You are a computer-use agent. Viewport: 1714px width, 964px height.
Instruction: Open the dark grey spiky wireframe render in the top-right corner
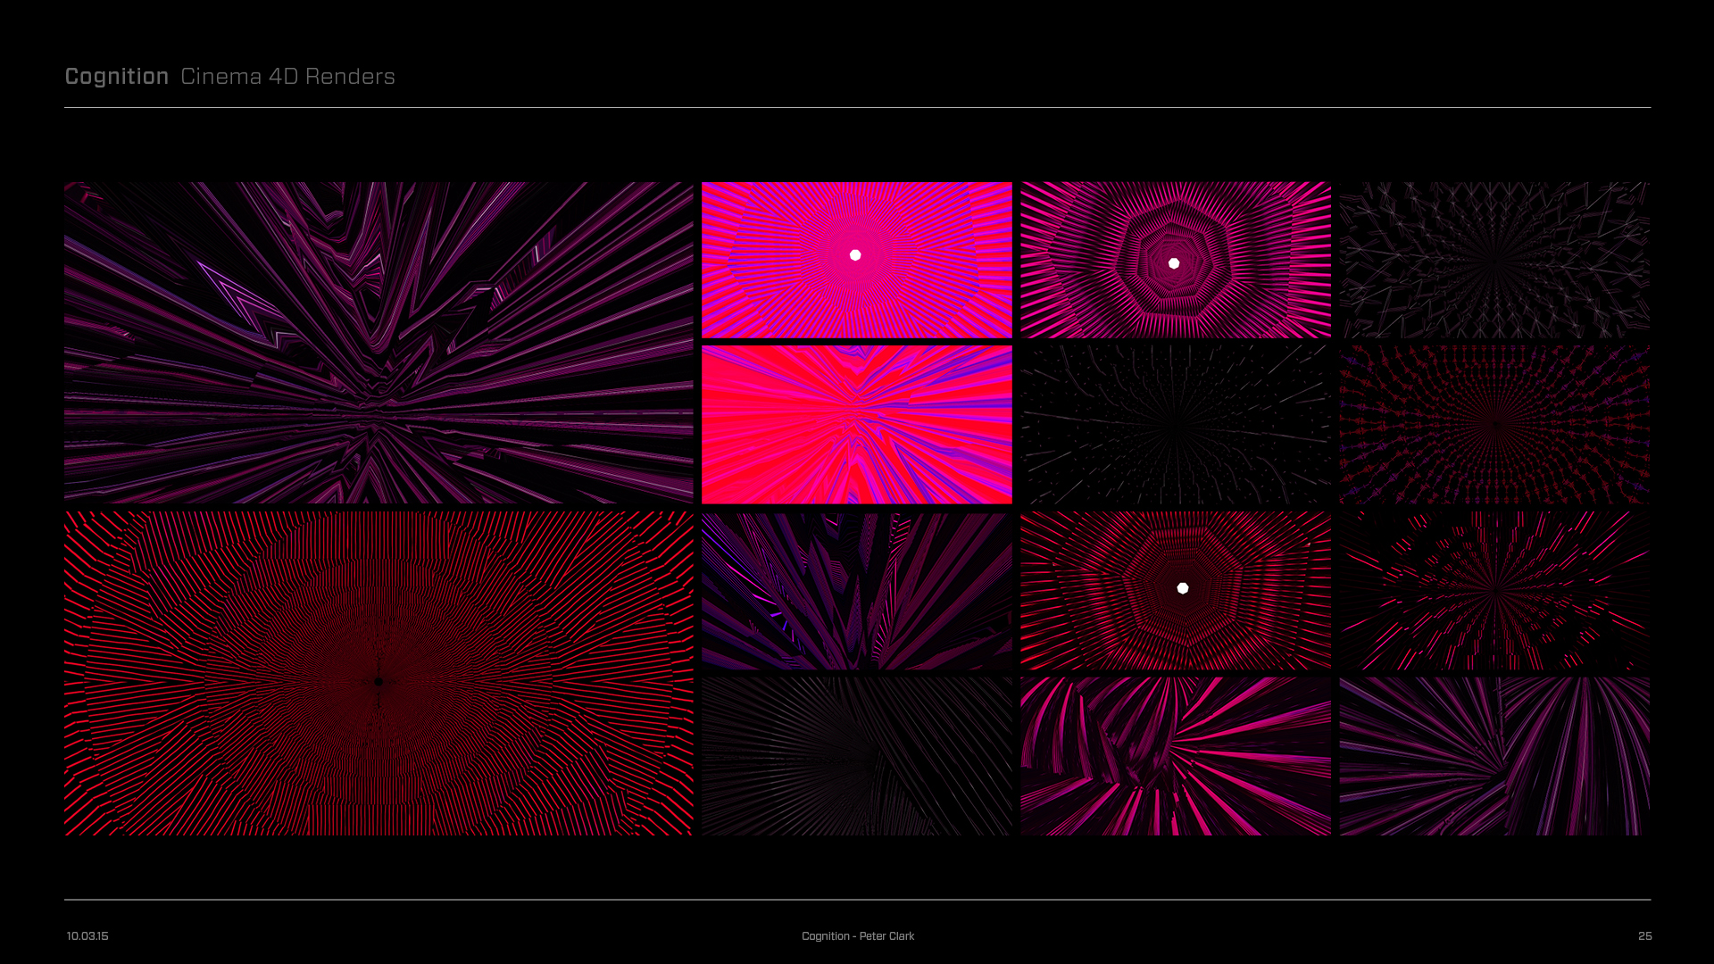pos(1494,260)
